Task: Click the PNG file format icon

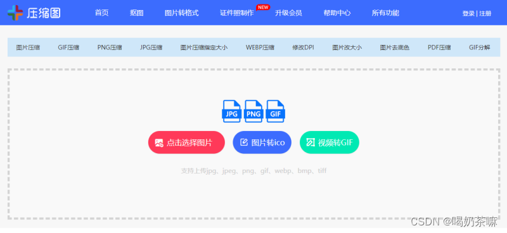Action: tap(253, 111)
